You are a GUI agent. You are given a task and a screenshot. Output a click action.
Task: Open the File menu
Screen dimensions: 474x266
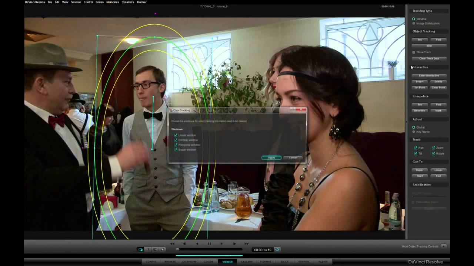click(x=50, y=2)
